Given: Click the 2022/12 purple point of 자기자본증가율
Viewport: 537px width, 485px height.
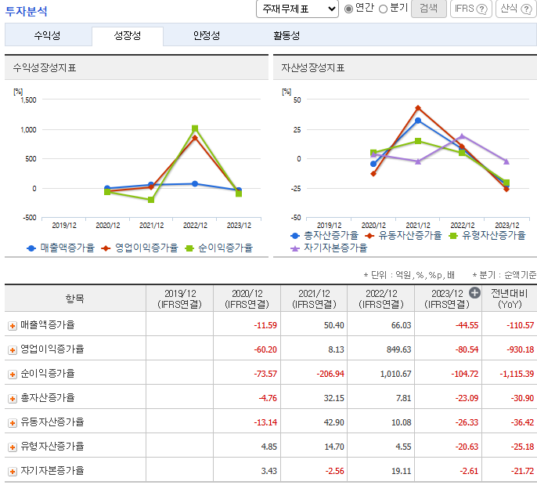Looking at the screenshot, I should click(463, 136).
